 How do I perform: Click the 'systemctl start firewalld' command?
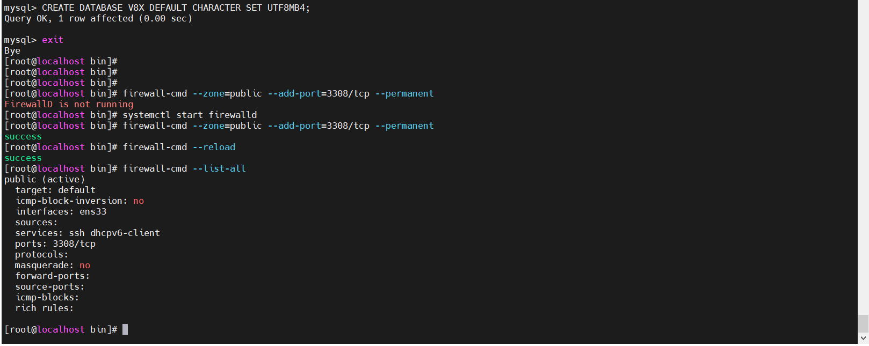click(190, 115)
